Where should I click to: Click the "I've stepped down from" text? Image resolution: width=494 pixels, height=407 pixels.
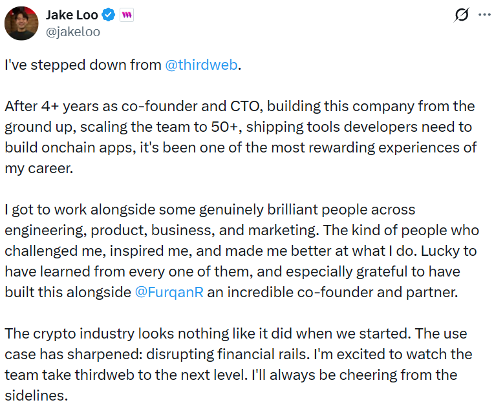[83, 66]
